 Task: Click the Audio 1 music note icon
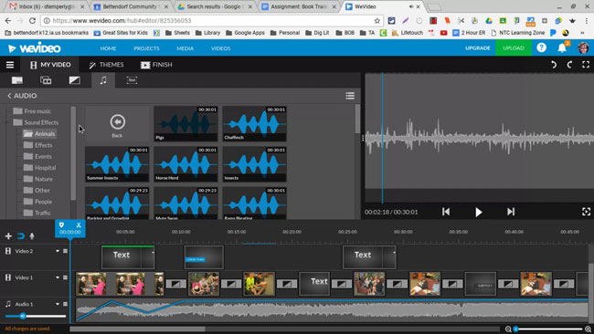coord(8,304)
